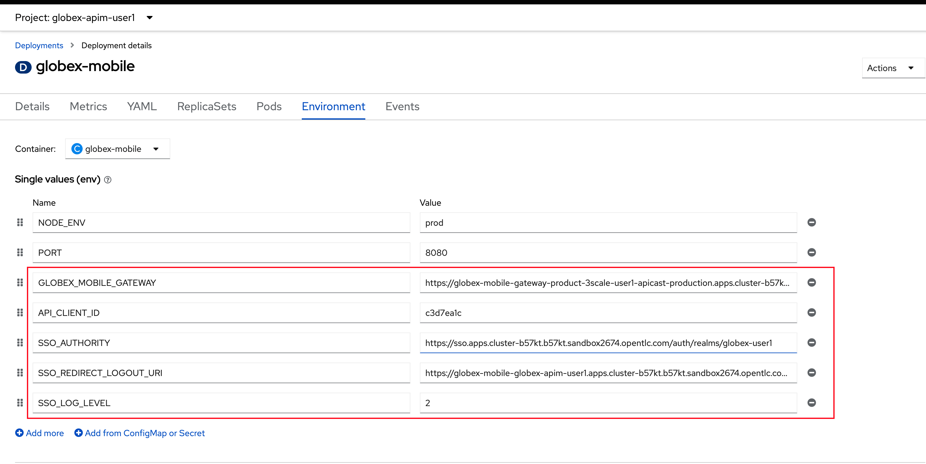The width and height of the screenshot is (926, 464).
Task: Select the Environment tab
Action: (333, 106)
